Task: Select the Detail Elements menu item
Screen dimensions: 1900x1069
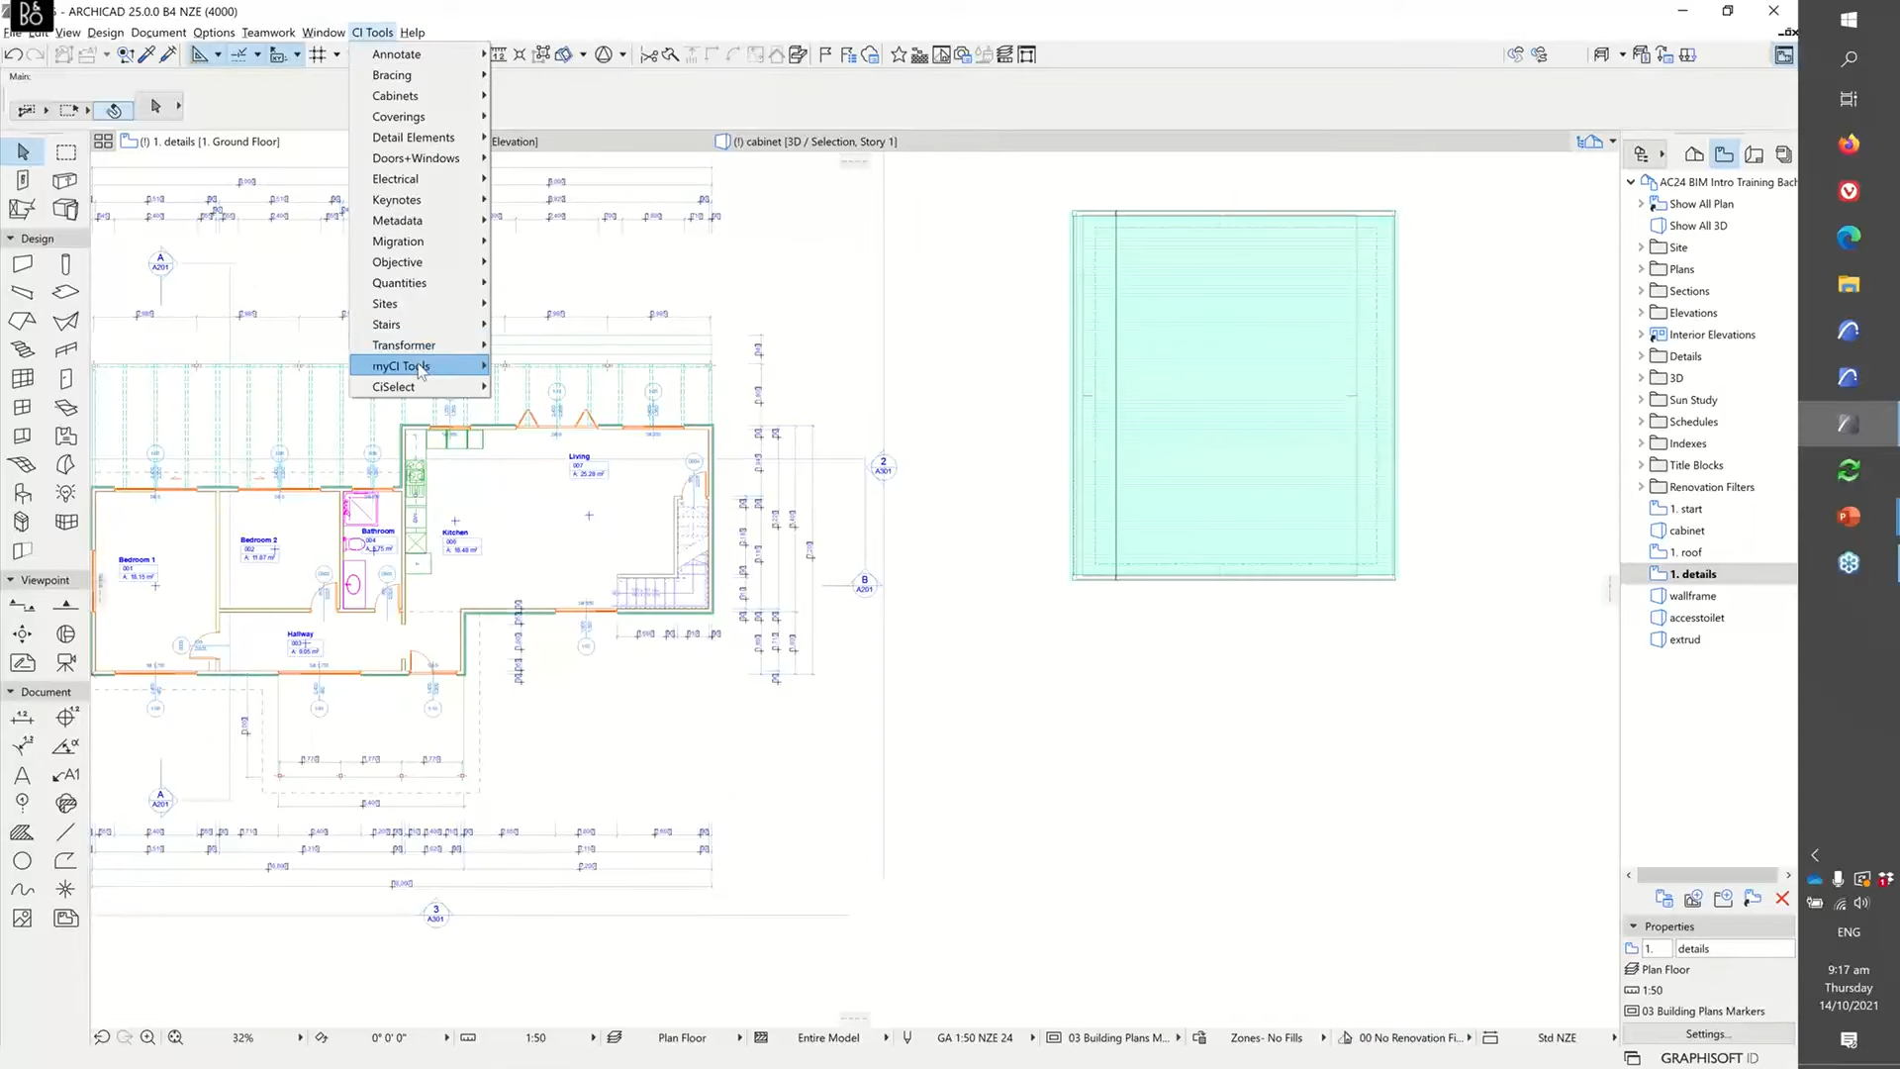Action: pos(414,137)
